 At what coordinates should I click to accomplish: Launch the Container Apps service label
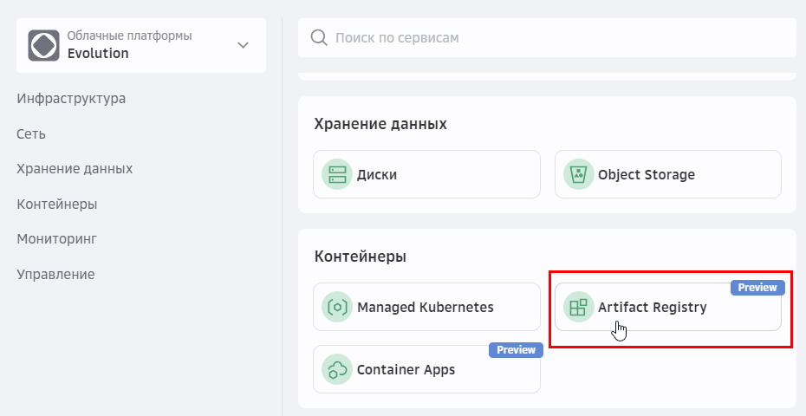[406, 369]
